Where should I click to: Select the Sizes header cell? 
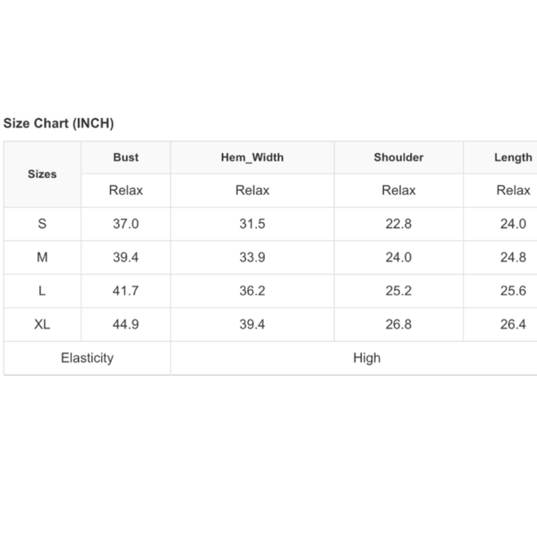(42, 174)
